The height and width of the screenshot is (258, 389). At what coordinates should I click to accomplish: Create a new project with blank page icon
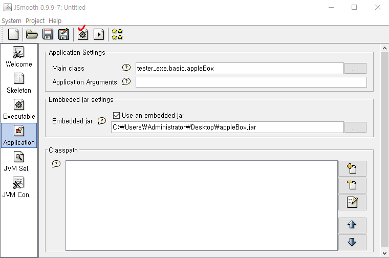13,34
